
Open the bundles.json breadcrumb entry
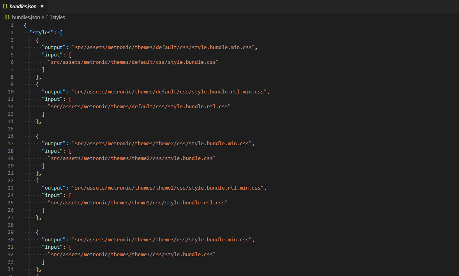click(26, 17)
